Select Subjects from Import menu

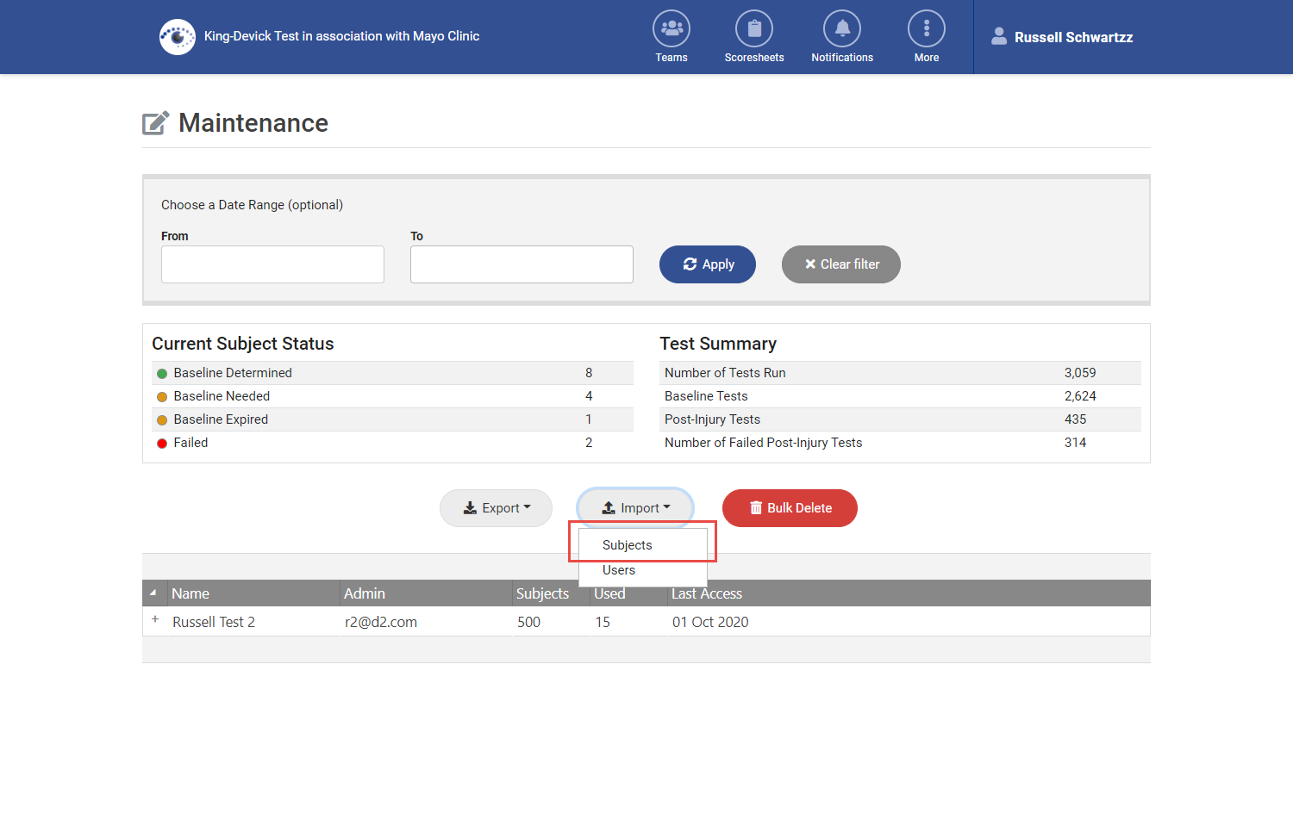point(627,545)
